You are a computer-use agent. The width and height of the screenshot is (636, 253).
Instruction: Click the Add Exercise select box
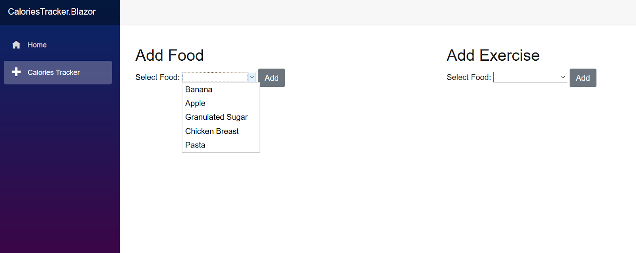point(526,77)
